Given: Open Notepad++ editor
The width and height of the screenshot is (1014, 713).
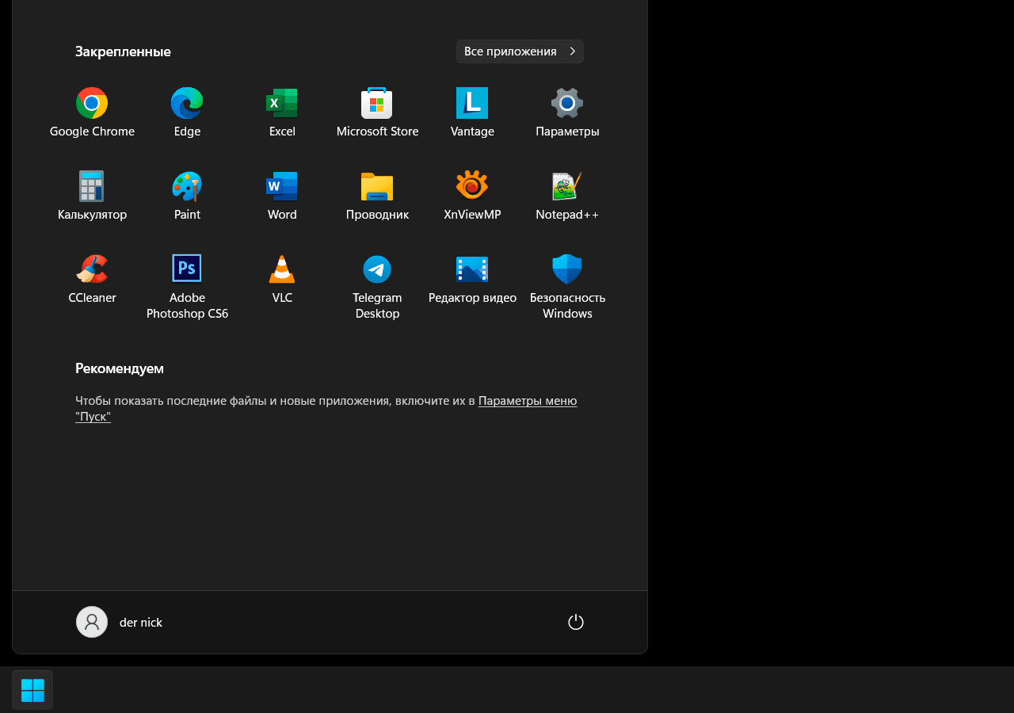Looking at the screenshot, I should [x=567, y=196].
